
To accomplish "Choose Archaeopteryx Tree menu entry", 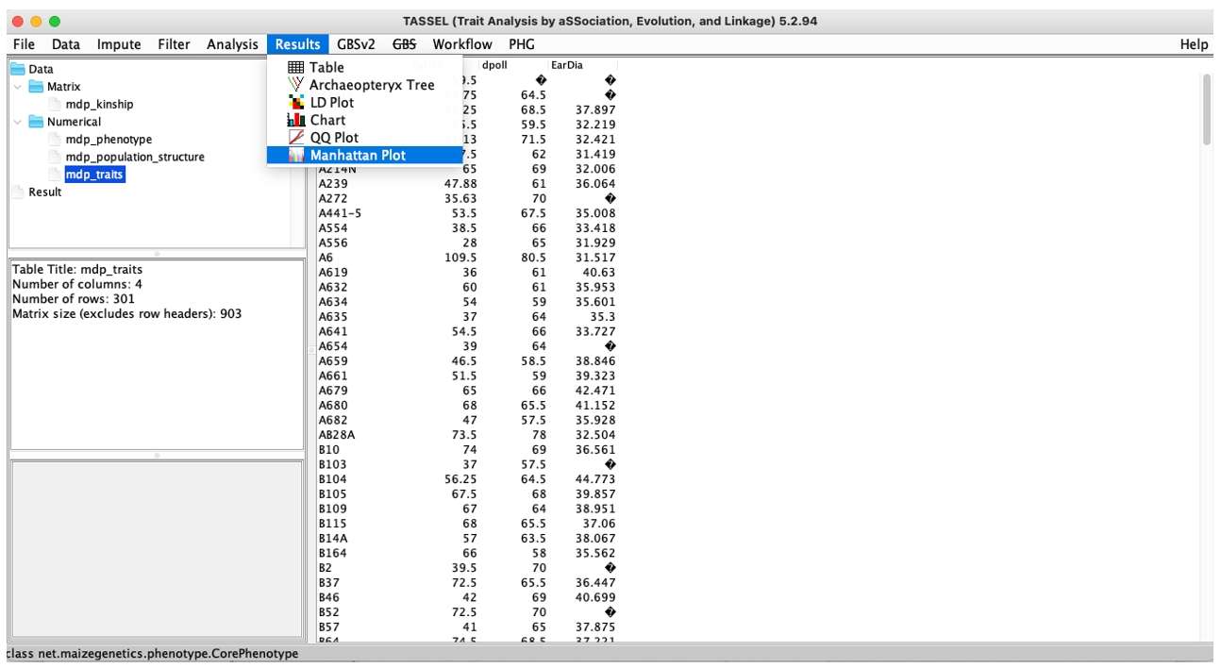I will coord(364,85).
